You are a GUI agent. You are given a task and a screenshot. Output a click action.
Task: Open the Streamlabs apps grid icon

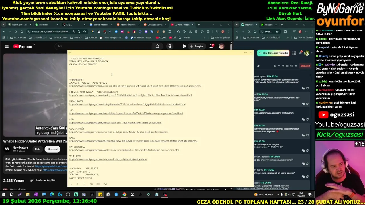(294, 53)
